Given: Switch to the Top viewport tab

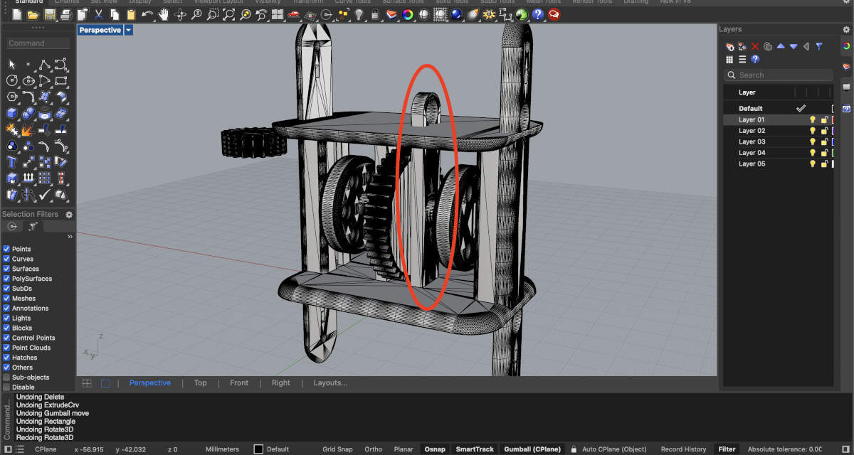Looking at the screenshot, I should (201, 382).
